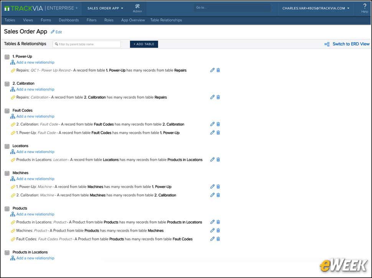
Task: Select the 1. Power-Up table heading
Action: pos(22,56)
